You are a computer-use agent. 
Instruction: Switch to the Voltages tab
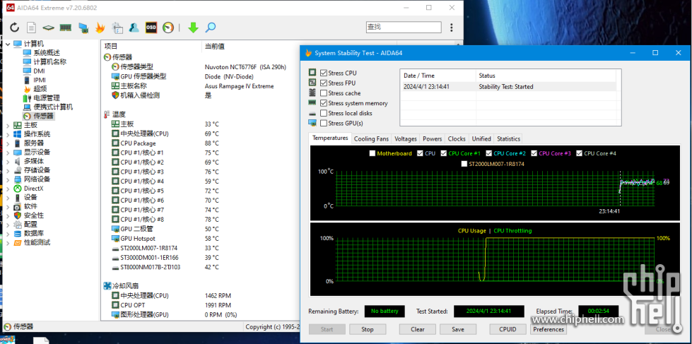pyautogui.click(x=406, y=138)
